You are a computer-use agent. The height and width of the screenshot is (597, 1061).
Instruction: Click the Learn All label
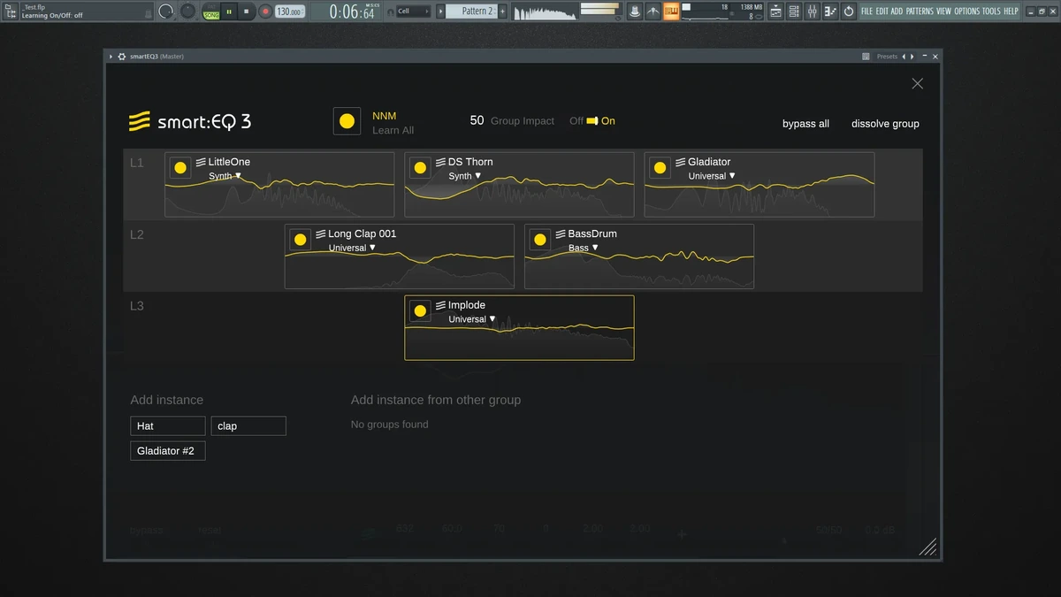393,130
